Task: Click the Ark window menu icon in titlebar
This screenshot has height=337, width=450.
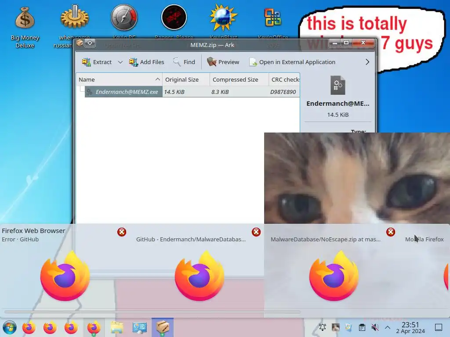Action: click(x=80, y=43)
